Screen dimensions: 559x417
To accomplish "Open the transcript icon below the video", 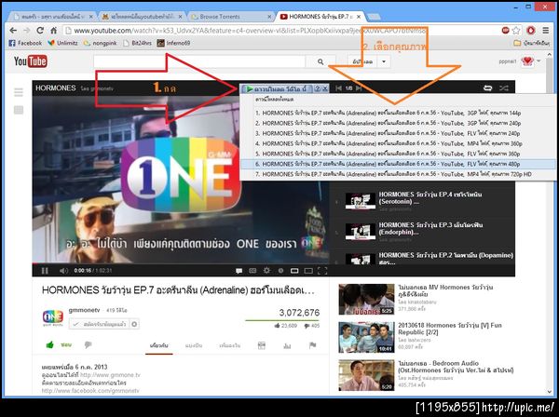I will pyautogui.click(x=261, y=345).
